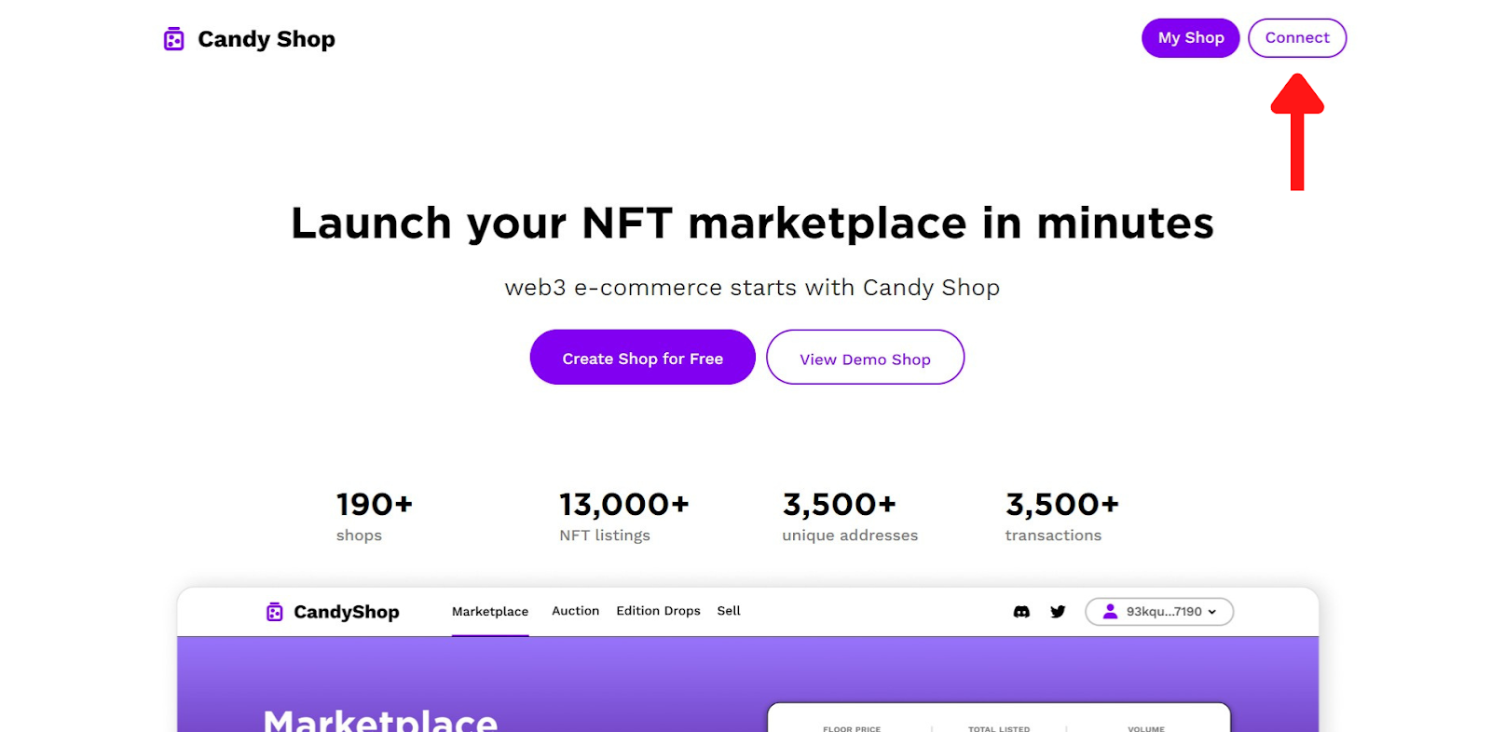Click the 'transactions' label
The height and width of the screenshot is (732, 1491).
coord(1053,535)
